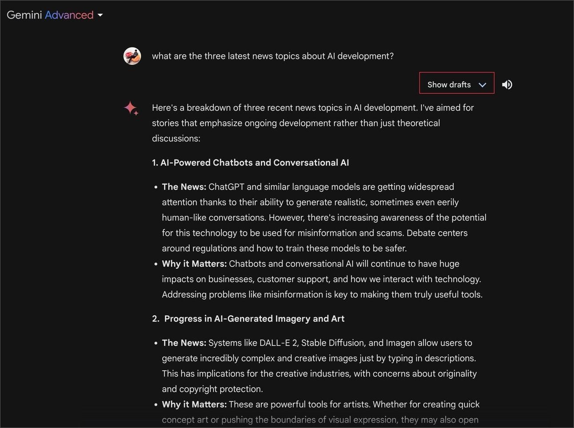Click the speaker icon to hear the response
This screenshot has width=574, height=428.
point(507,84)
